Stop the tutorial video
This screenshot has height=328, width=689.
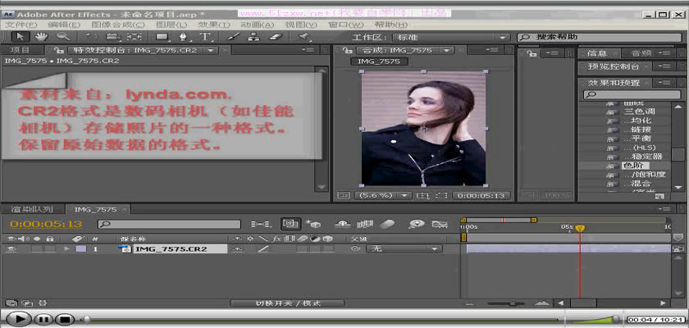pos(64,319)
